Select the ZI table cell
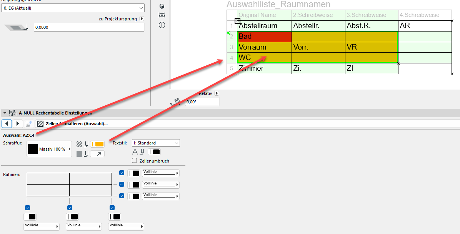The image size is (460, 234). coord(372,69)
